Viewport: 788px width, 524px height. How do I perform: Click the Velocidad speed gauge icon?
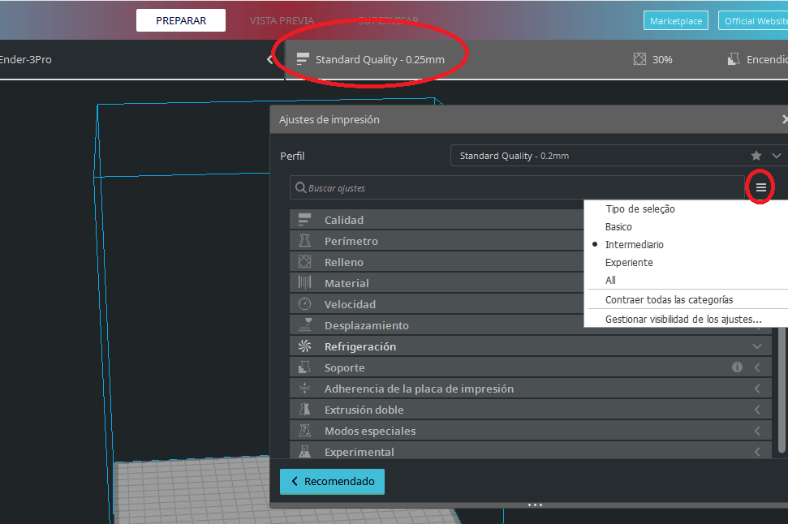304,304
